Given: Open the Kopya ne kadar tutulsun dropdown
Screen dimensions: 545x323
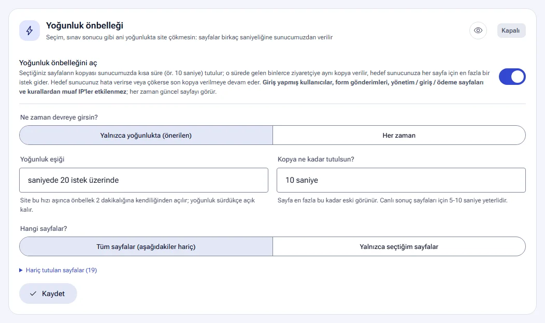Looking at the screenshot, I should click(x=401, y=180).
